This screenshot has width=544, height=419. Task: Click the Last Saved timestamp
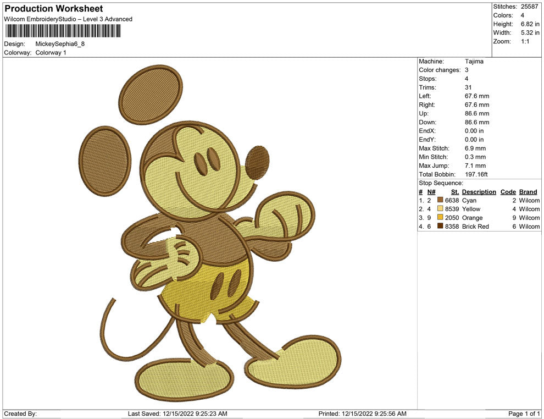pyautogui.click(x=177, y=414)
